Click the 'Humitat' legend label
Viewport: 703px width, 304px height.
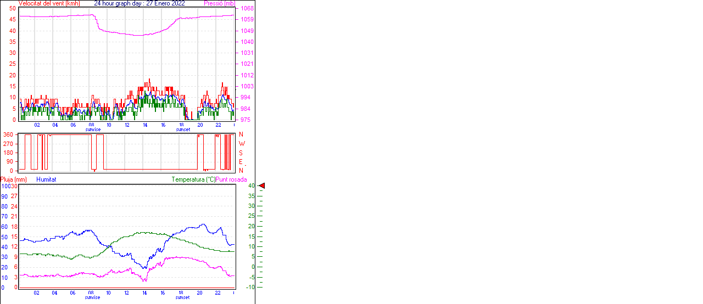(46, 179)
